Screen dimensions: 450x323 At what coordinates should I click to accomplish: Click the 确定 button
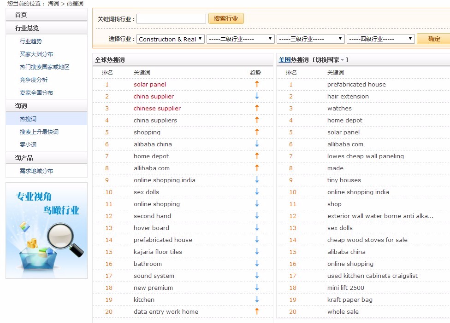[433, 39]
